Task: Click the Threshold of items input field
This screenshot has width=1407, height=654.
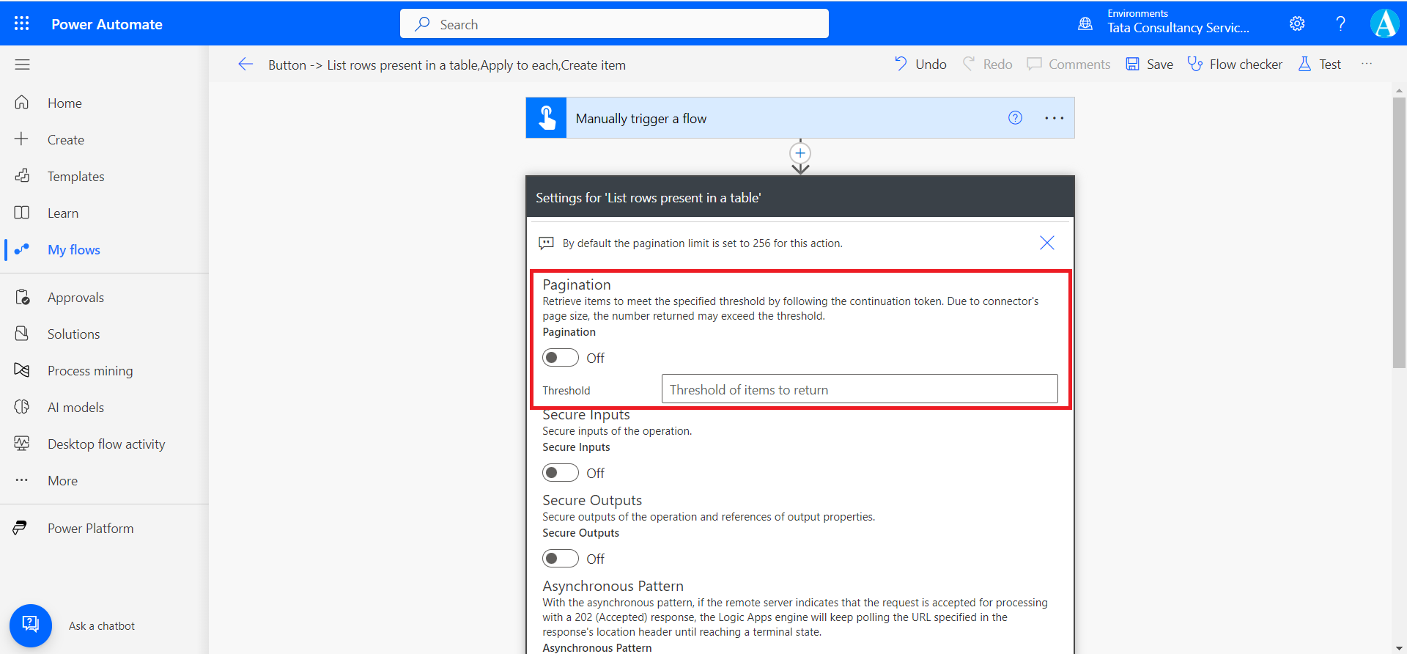Action: pos(859,389)
